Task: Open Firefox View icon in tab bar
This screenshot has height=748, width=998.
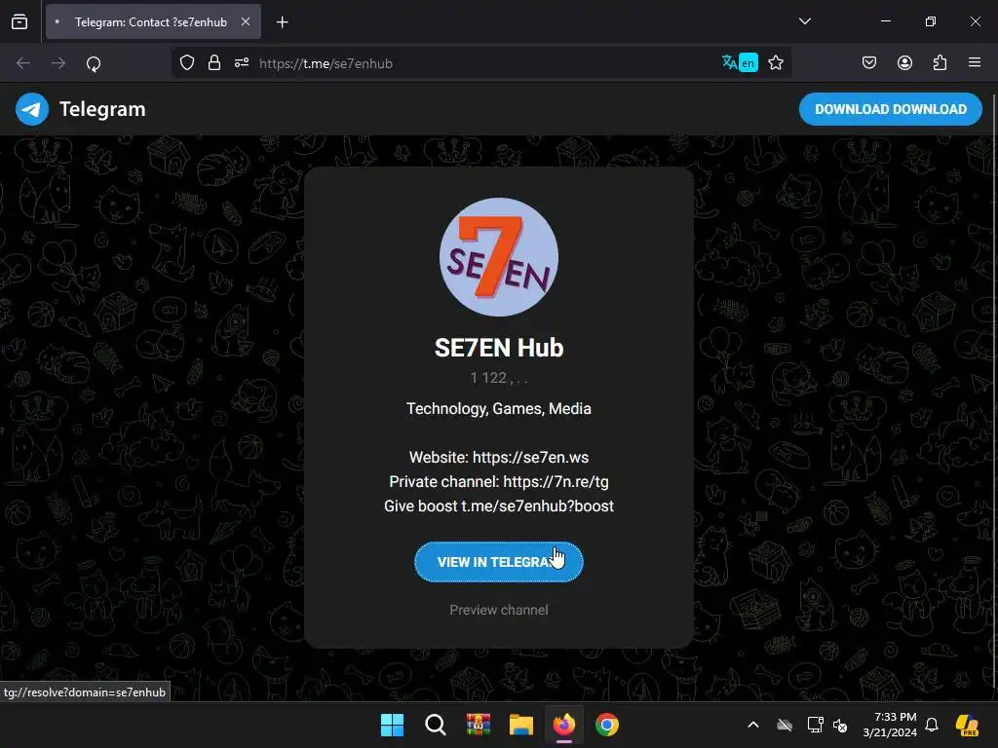Action: pos(19,21)
